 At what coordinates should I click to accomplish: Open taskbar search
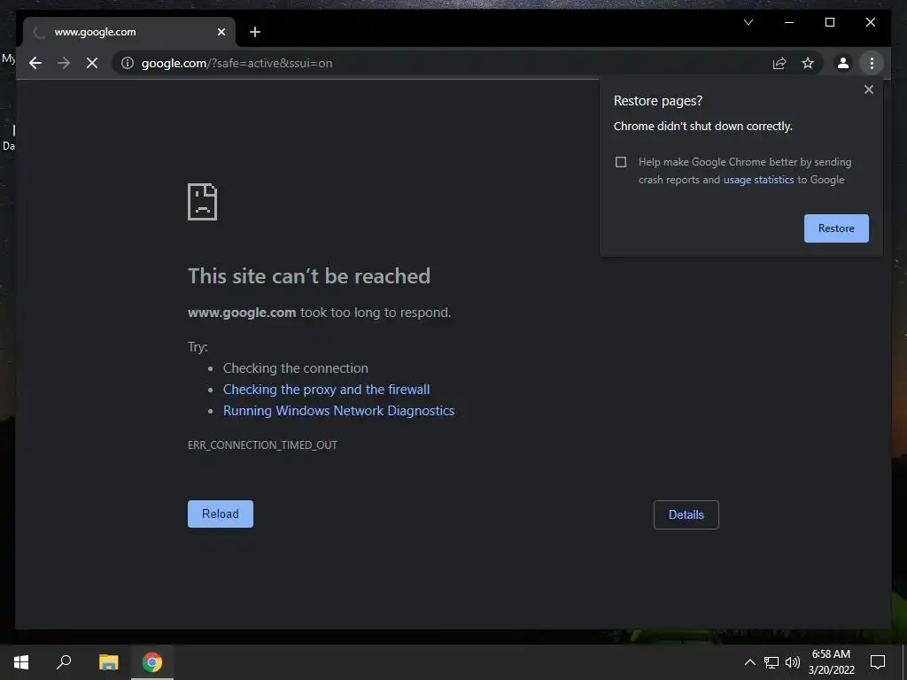[64, 662]
